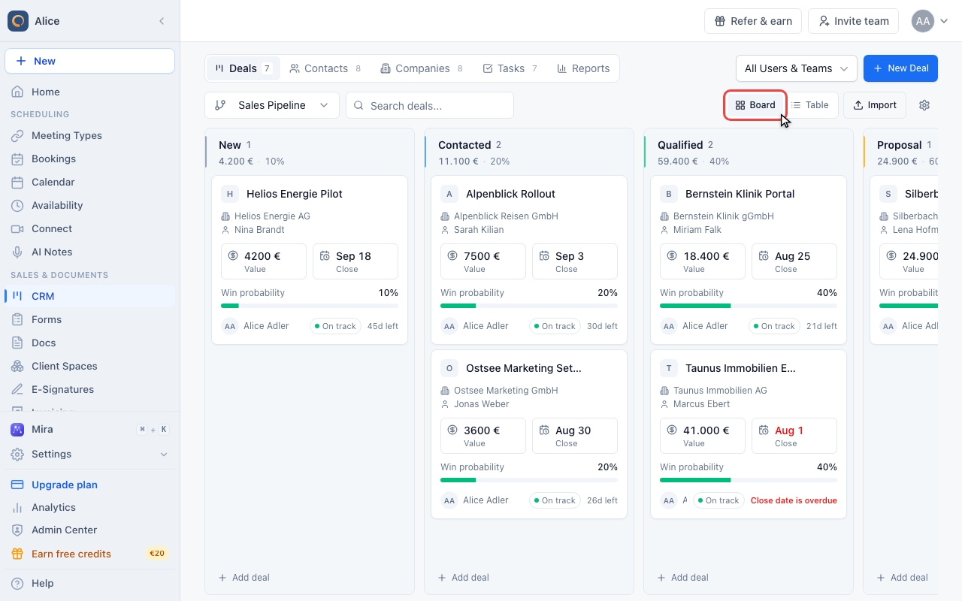This screenshot has height=601, width=962.
Task: Click the AA user avatar
Action: coord(923,21)
